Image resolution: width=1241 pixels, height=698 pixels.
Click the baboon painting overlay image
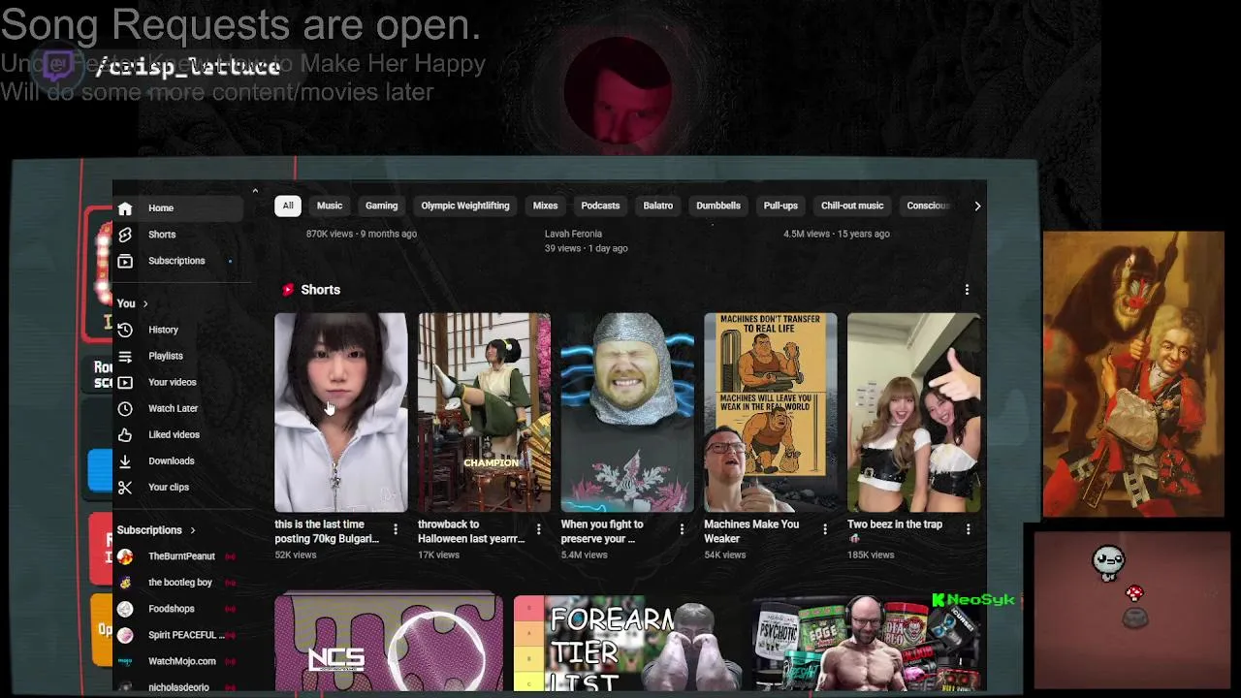(1133, 374)
